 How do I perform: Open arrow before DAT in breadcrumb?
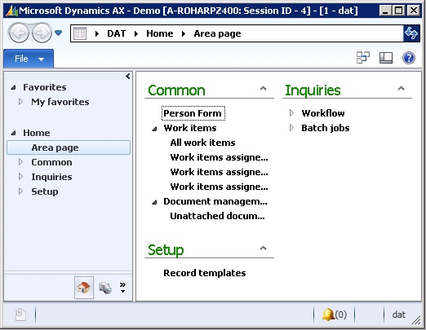[x=97, y=33]
